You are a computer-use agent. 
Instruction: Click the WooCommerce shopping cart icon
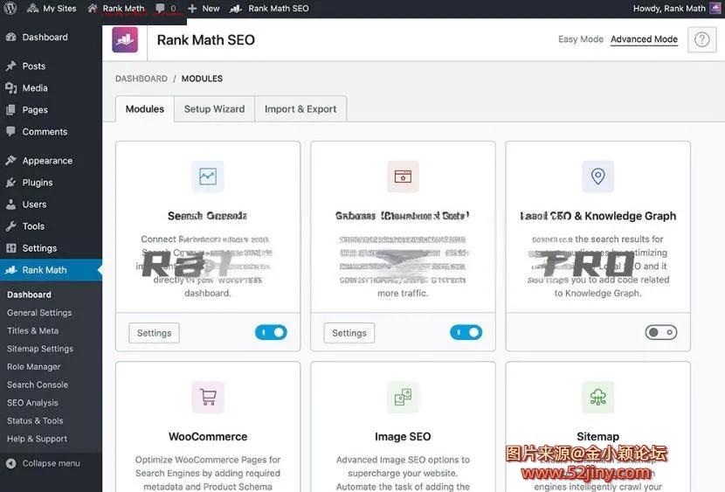(x=208, y=397)
